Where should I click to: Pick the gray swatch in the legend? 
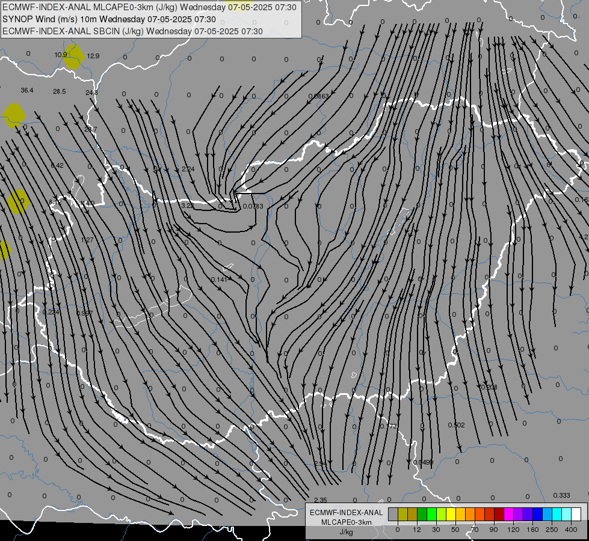[393, 515]
